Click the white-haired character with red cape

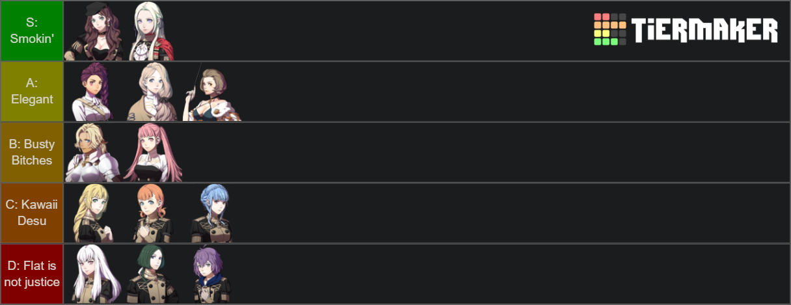pos(153,31)
